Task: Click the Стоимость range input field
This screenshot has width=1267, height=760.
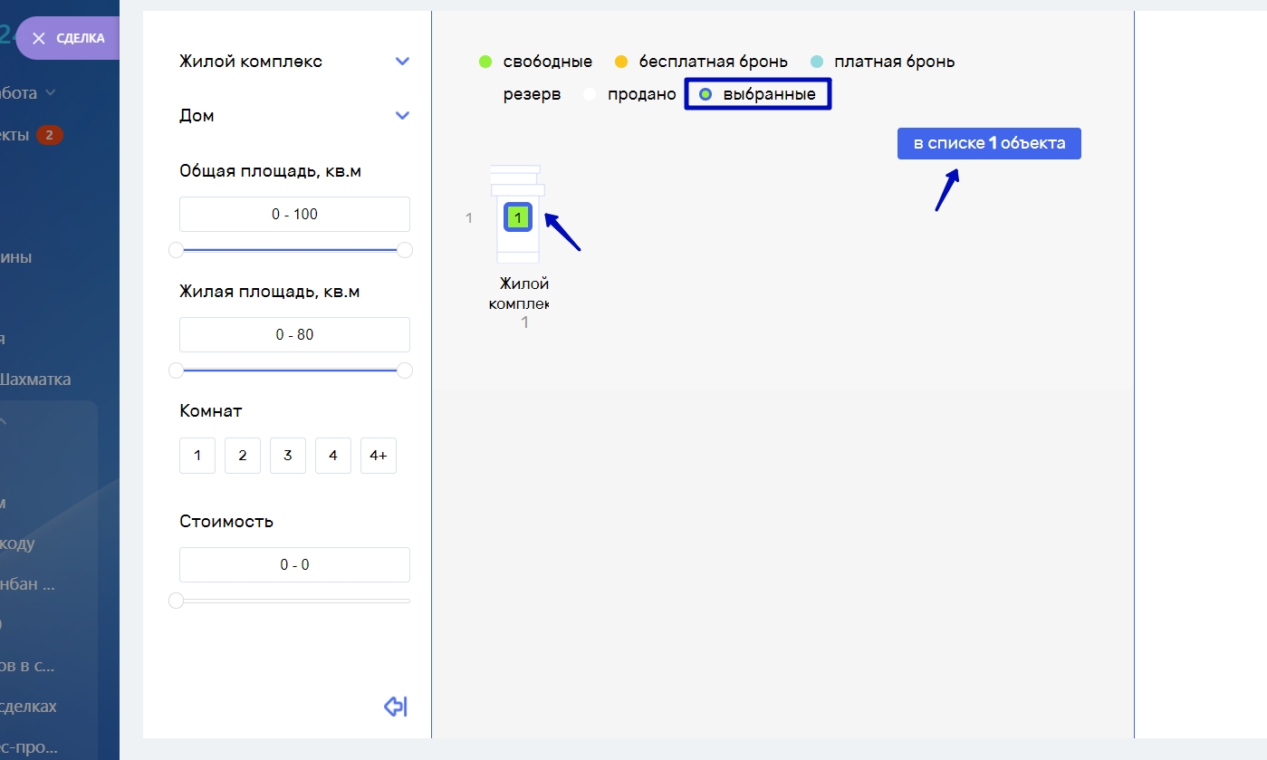Action: coord(294,564)
